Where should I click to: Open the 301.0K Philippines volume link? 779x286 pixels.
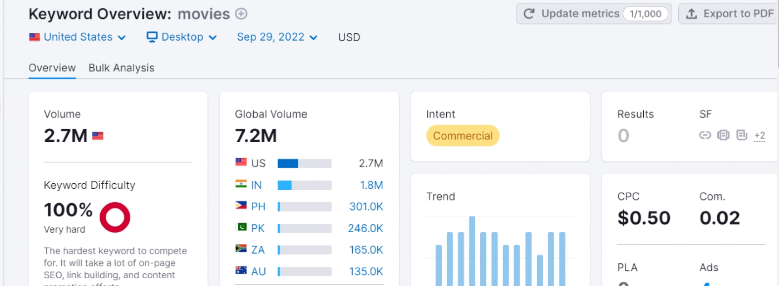(366, 207)
